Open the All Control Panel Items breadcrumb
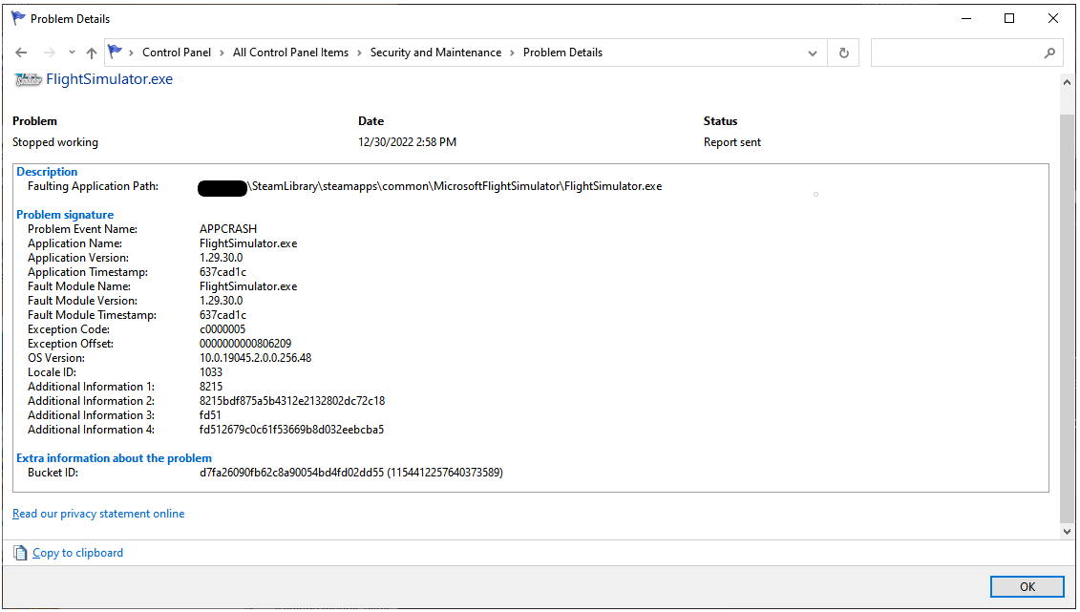The height and width of the screenshot is (612, 1080). point(290,53)
